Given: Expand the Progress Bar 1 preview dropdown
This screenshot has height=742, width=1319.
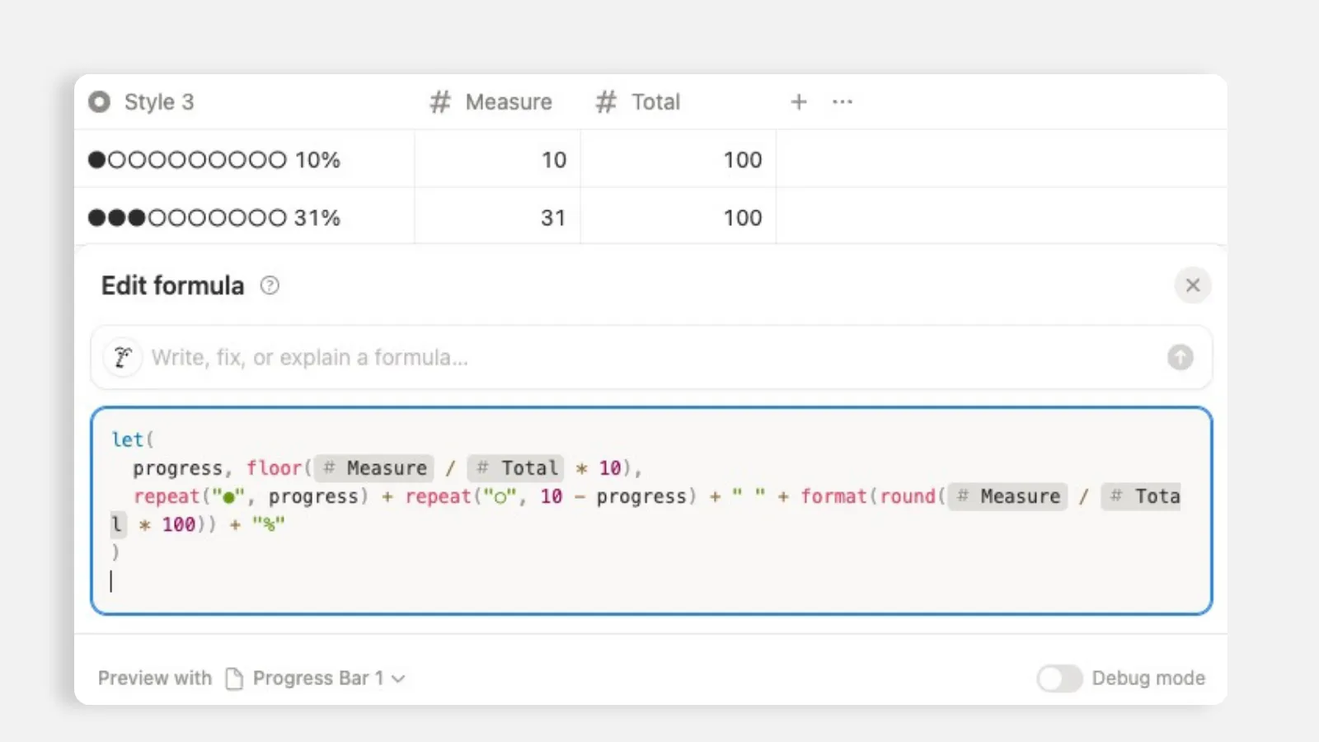Looking at the screenshot, I should pyautogui.click(x=398, y=679).
